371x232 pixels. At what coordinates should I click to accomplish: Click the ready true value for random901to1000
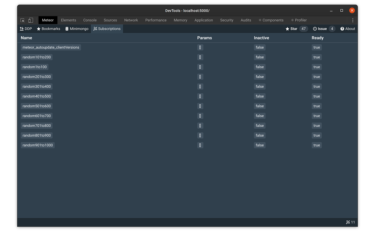click(317, 145)
